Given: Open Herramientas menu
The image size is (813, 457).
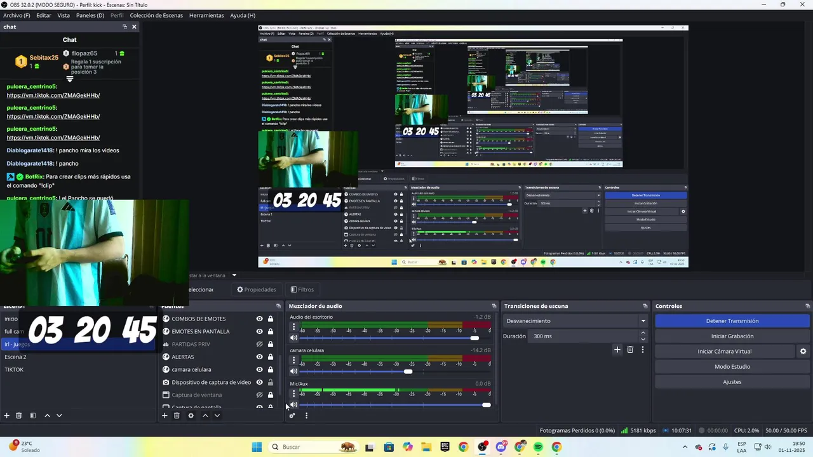Looking at the screenshot, I should [x=206, y=15].
